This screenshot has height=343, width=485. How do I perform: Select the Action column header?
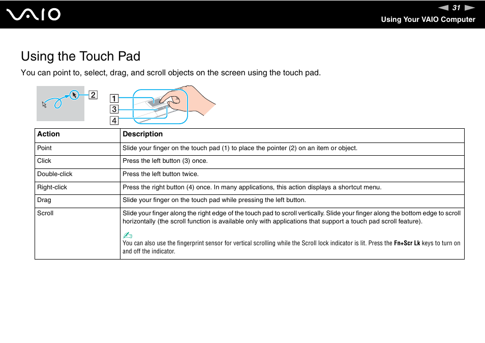(48, 134)
